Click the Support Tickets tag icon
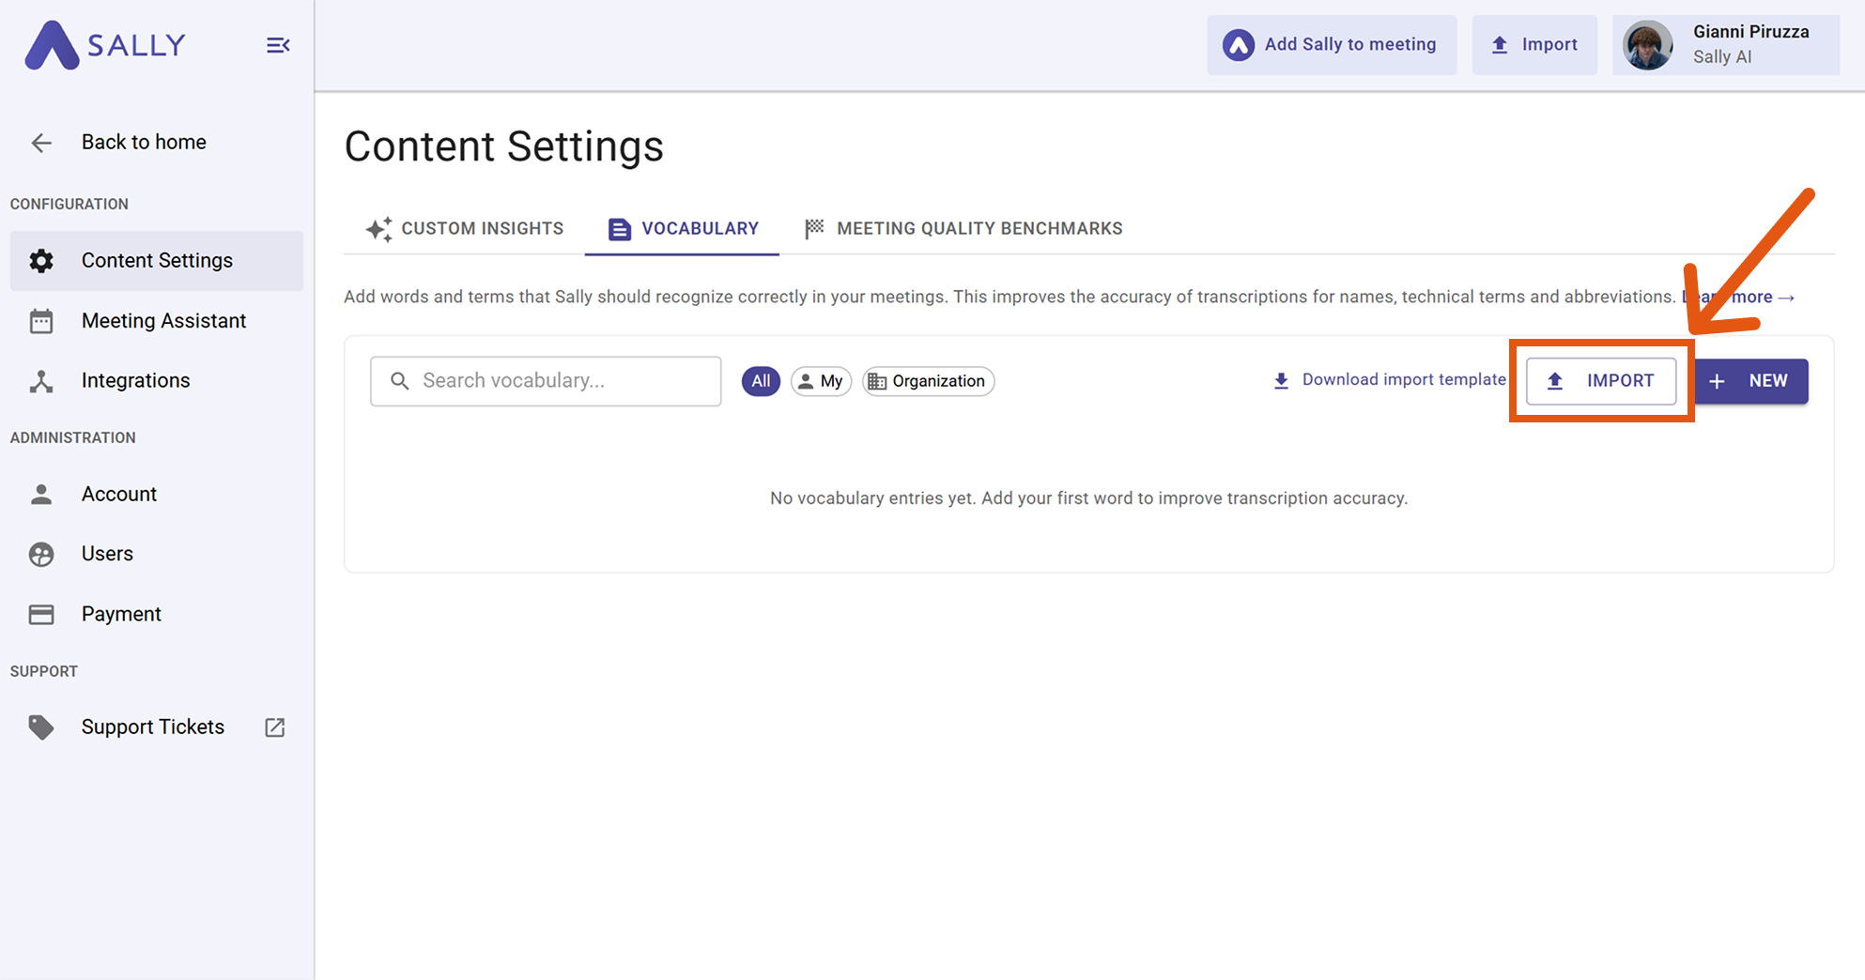Viewport: 1865px width, 980px height. [41, 727]
